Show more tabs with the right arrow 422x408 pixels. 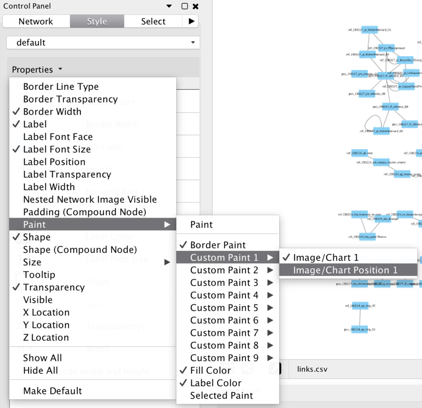click(x=191, y=21)
